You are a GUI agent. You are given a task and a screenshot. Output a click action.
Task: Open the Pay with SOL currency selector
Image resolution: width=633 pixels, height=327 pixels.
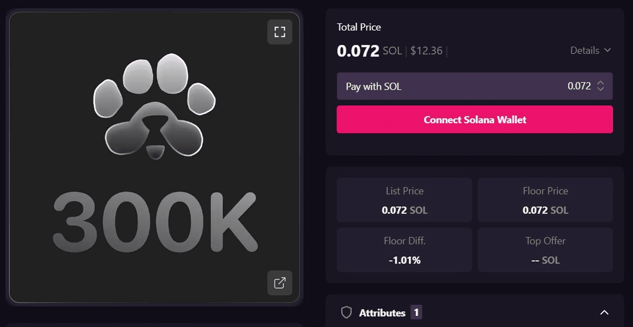475,86
